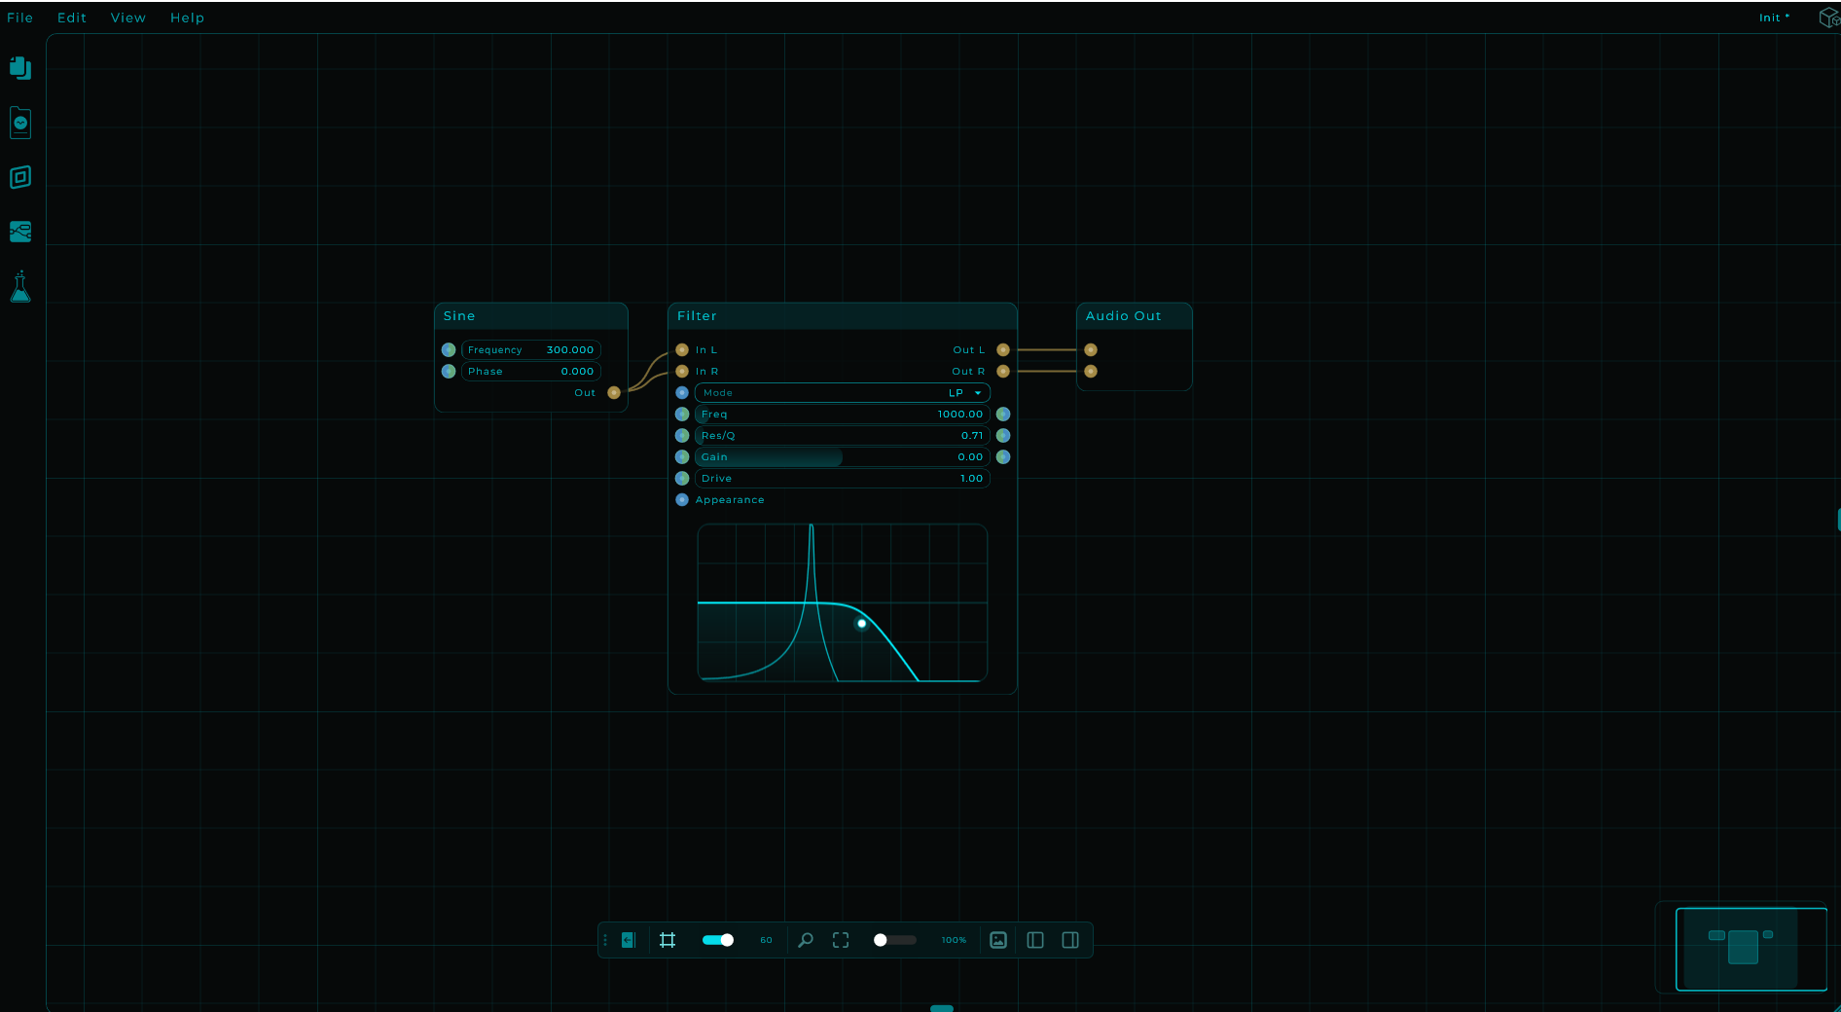1841x1012 pixels.
Task: Click the cutoff handle on filter graph
Action: coord(862,624)
